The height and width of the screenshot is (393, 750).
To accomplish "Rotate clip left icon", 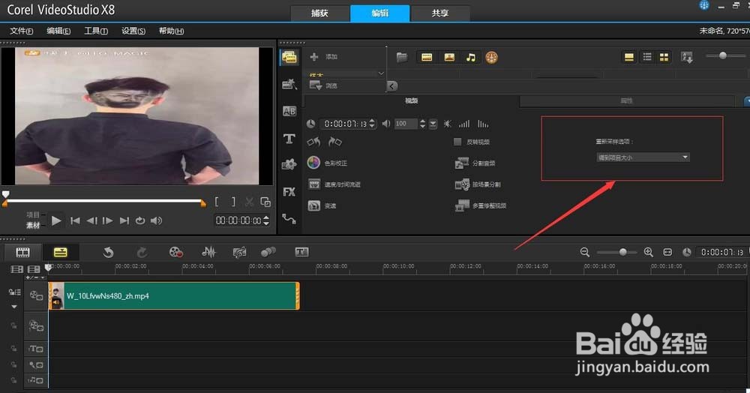I will pyautogui.click(x=313, y=142).
